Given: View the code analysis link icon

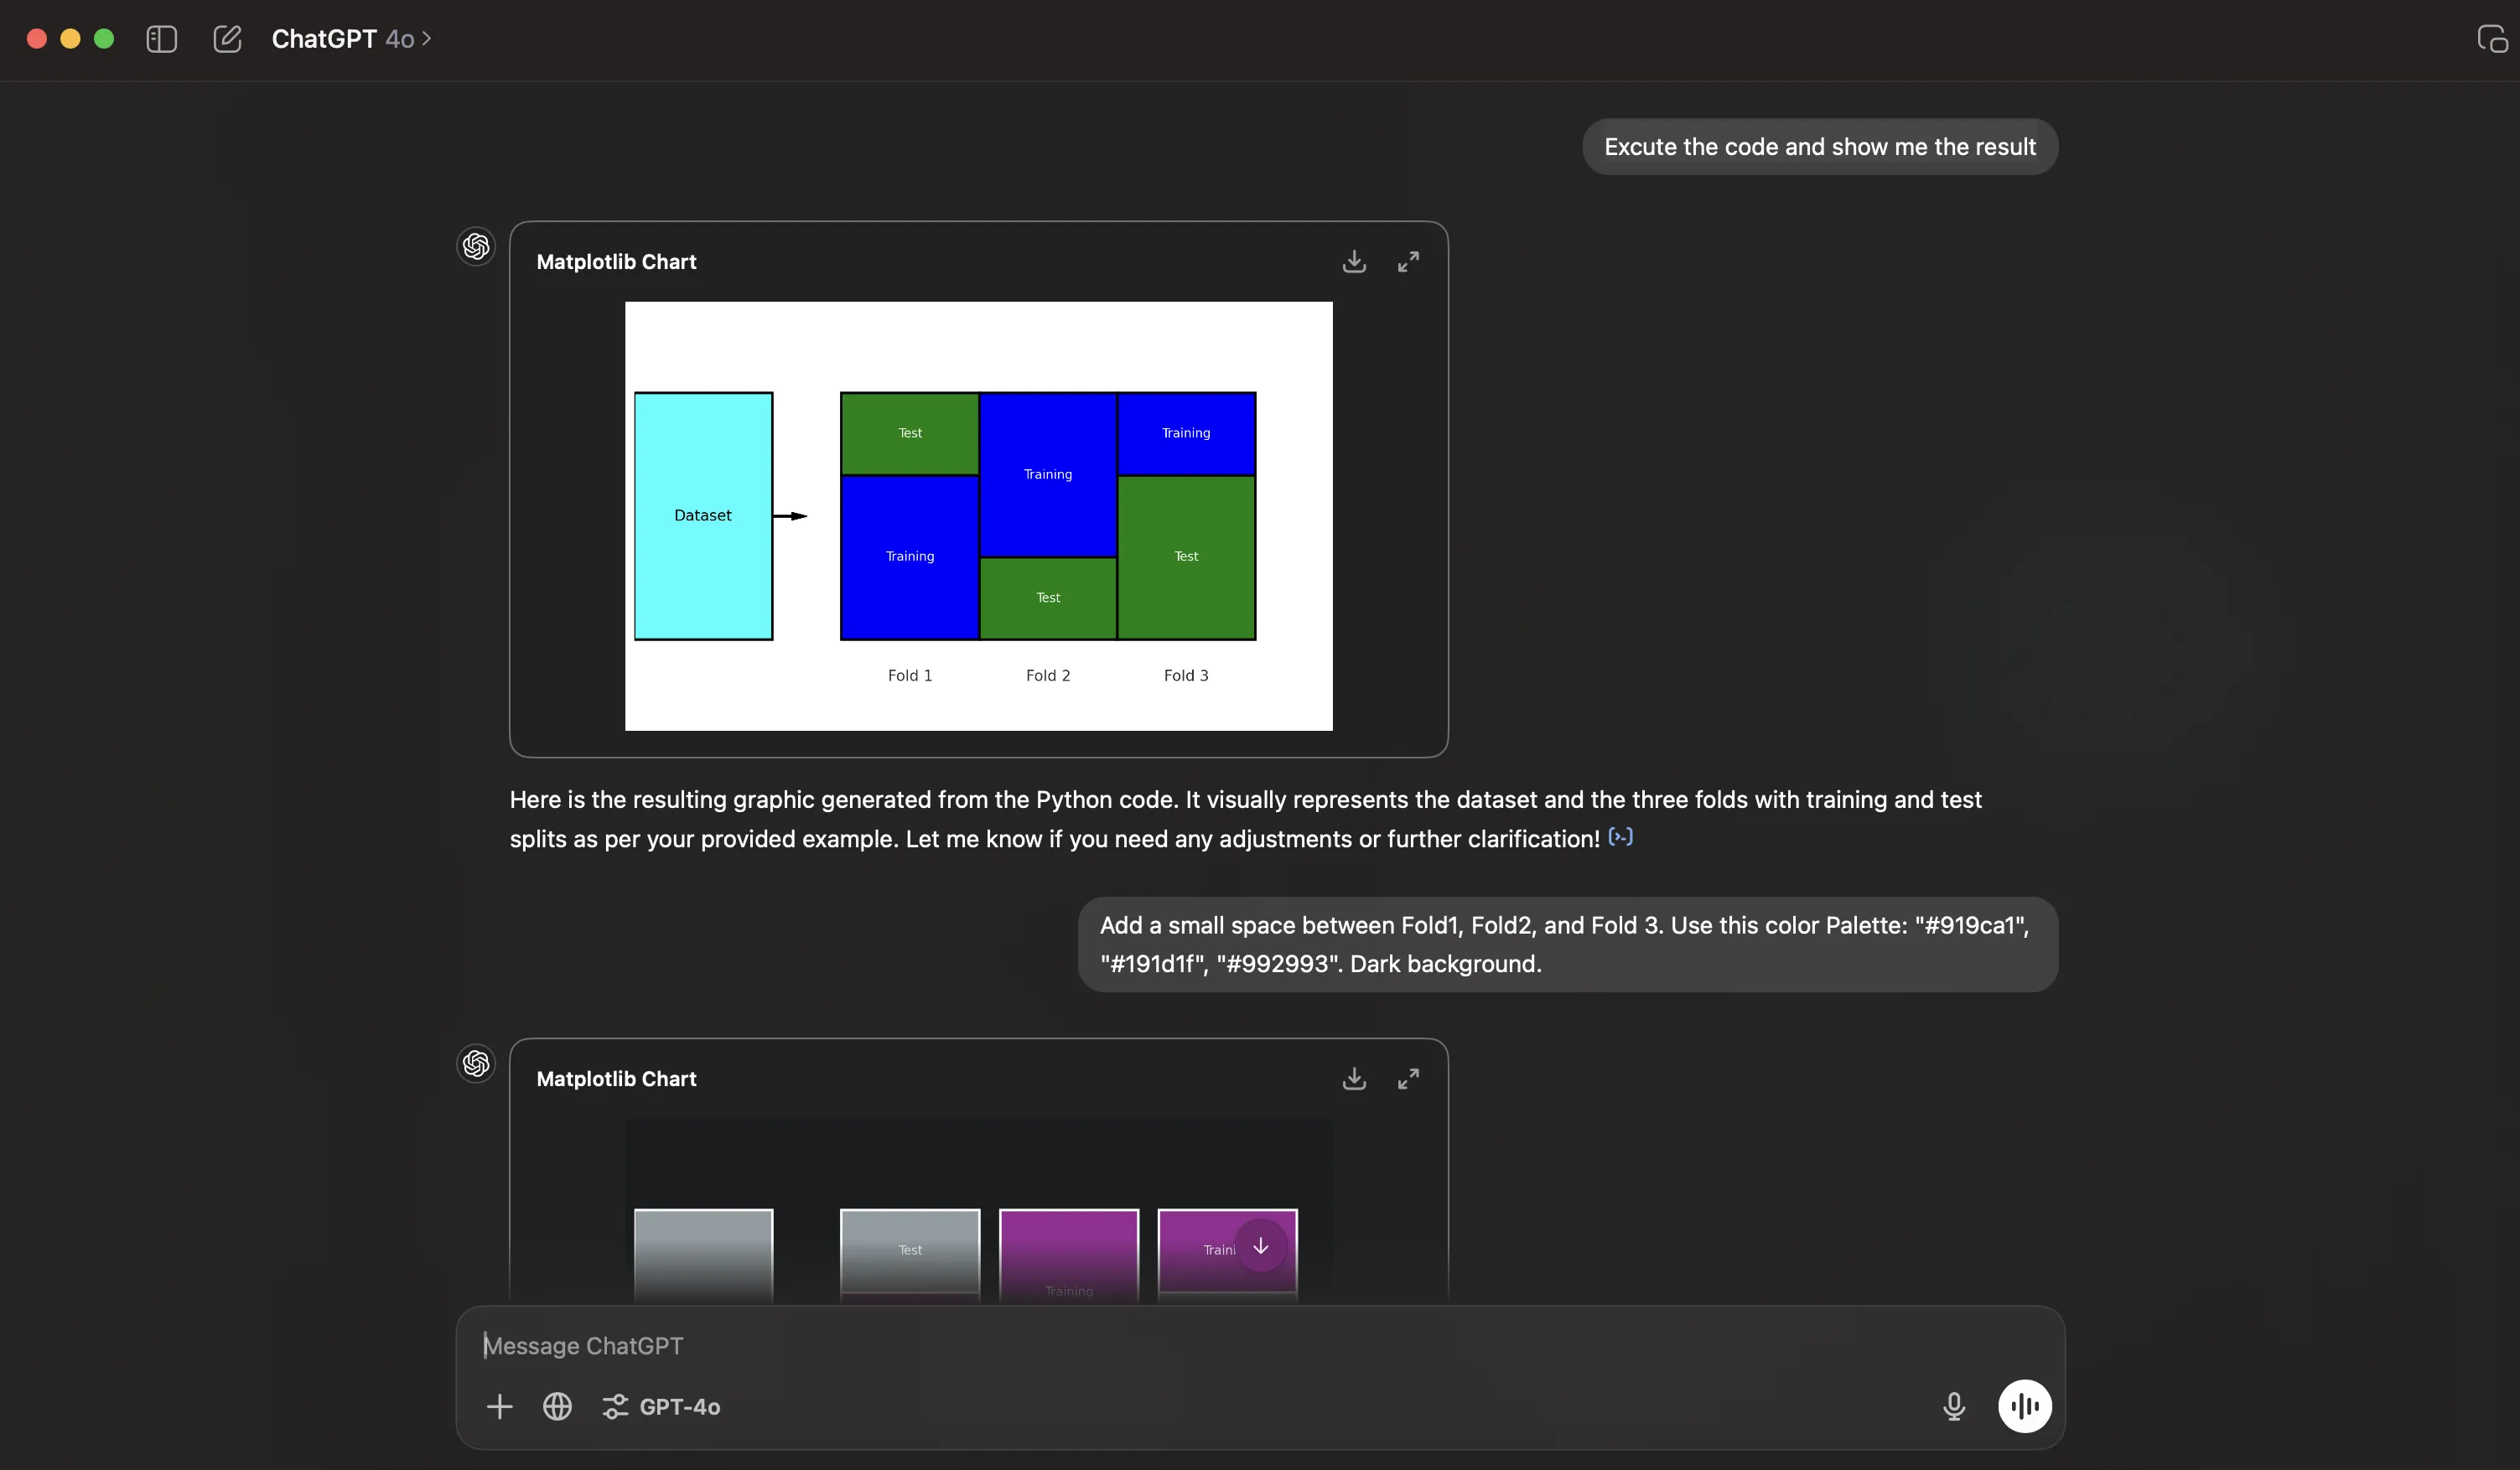Looking at the screenshot, I should pyautogui.click(x=1620, y=837).
